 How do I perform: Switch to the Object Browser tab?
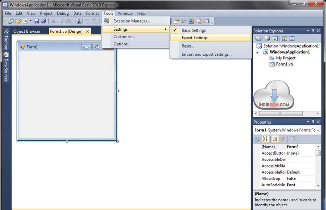27,32
